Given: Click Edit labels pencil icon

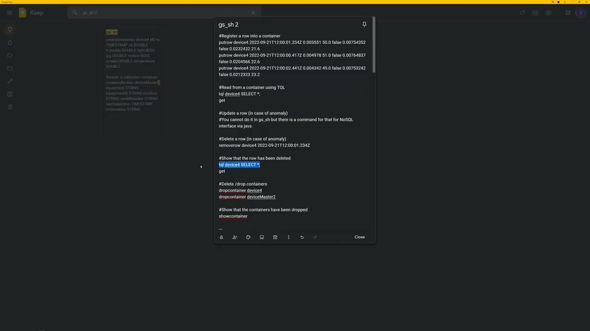Looking at the screenshot, I should pos(10,81).
